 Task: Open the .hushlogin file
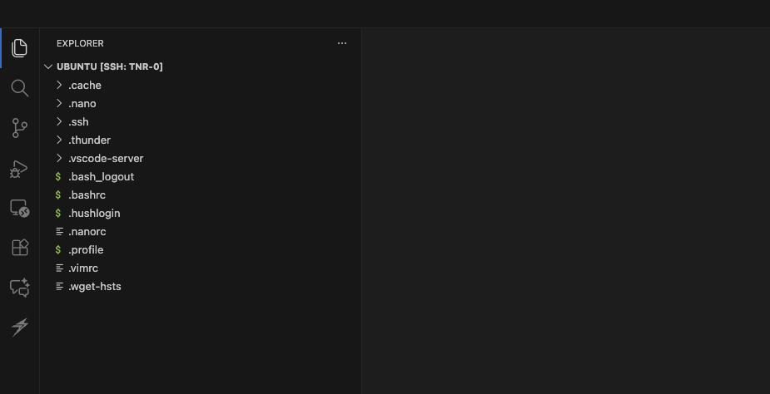click(201, 214)
